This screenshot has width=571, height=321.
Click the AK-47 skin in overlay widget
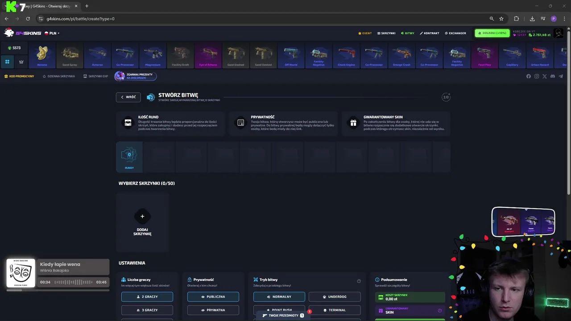point(509,222)
